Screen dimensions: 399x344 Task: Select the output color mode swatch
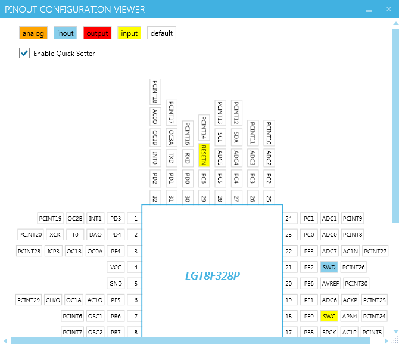[x=97, y=33]
